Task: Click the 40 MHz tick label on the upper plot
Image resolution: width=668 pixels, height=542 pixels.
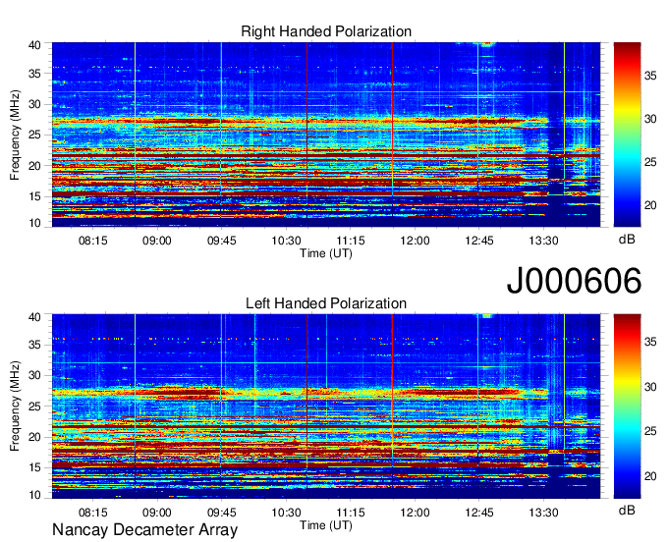Action: tap(34, 45)
